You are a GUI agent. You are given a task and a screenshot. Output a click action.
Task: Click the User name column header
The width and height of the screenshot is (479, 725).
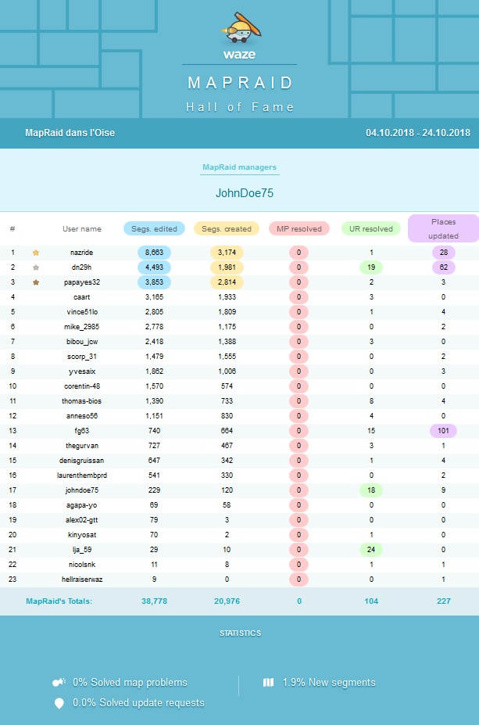click(82, 229)
